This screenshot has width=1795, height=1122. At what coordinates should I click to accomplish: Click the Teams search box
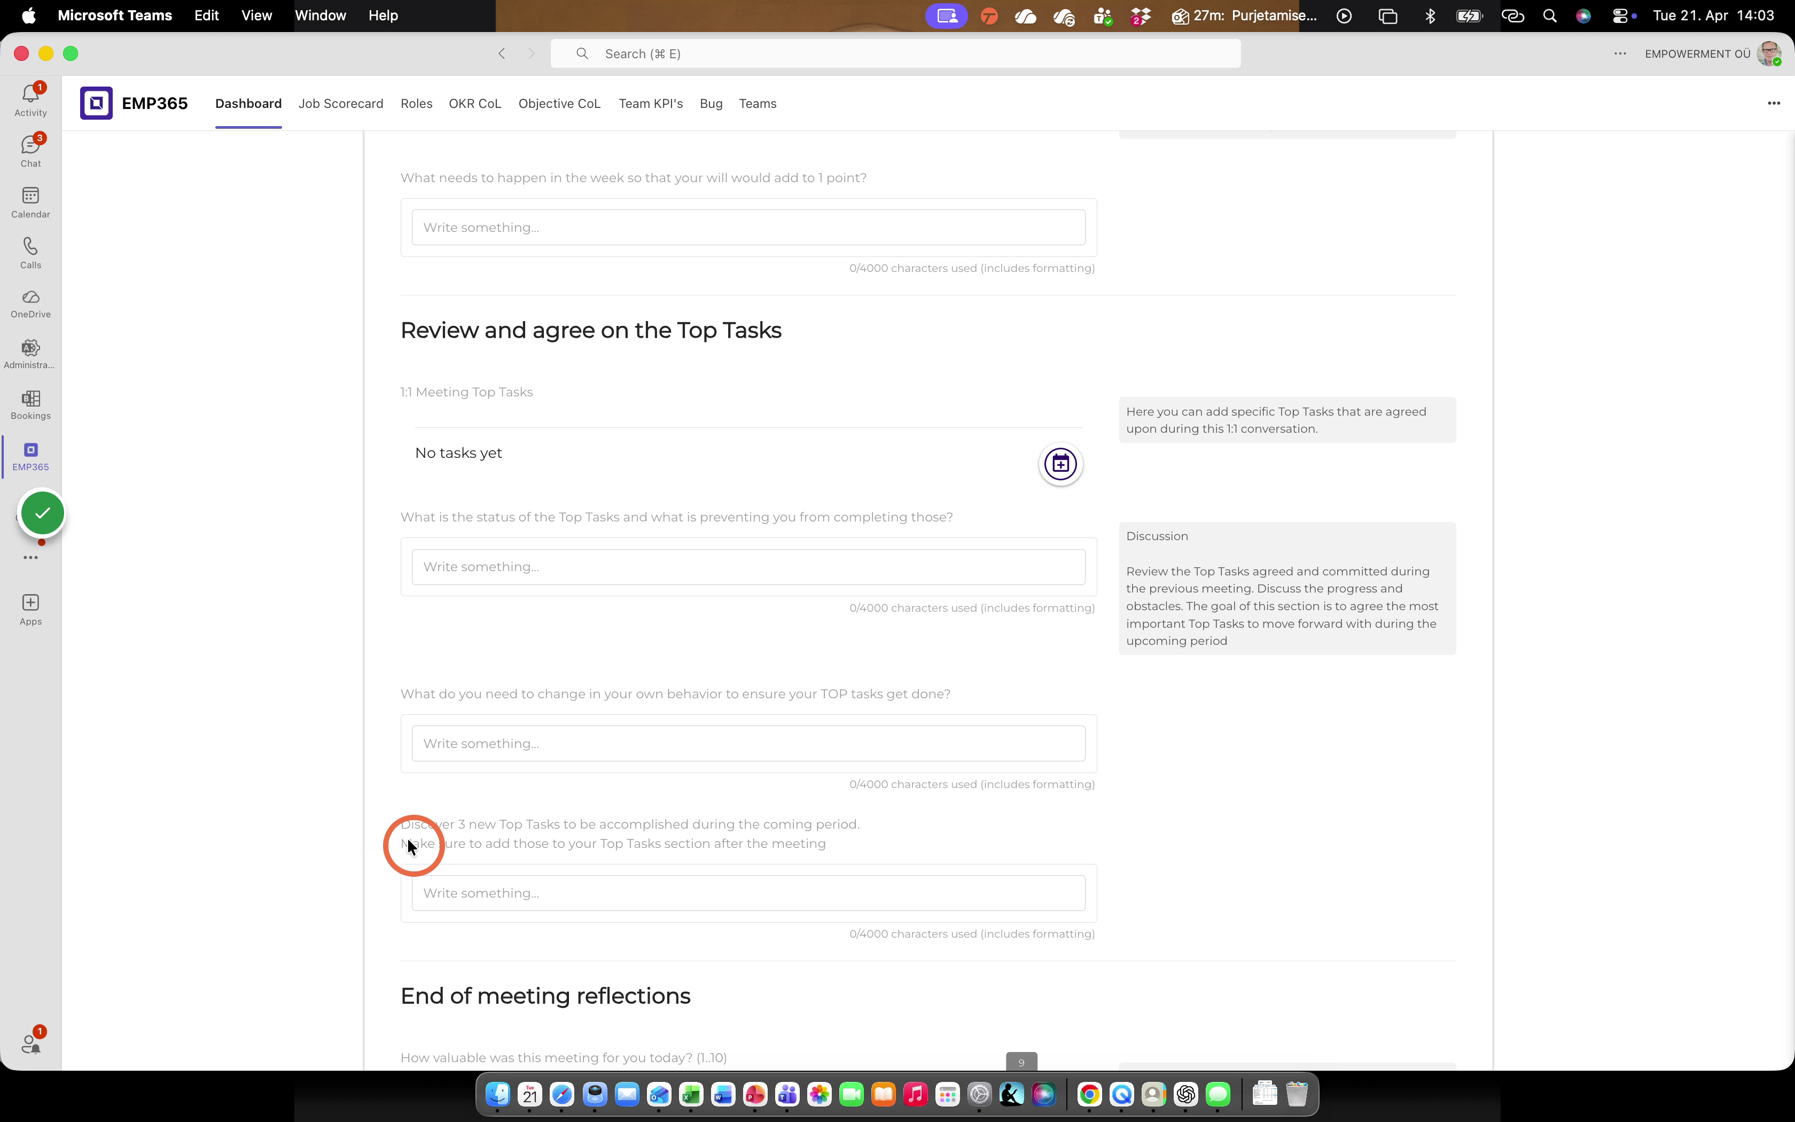click(x=895, y=53)
